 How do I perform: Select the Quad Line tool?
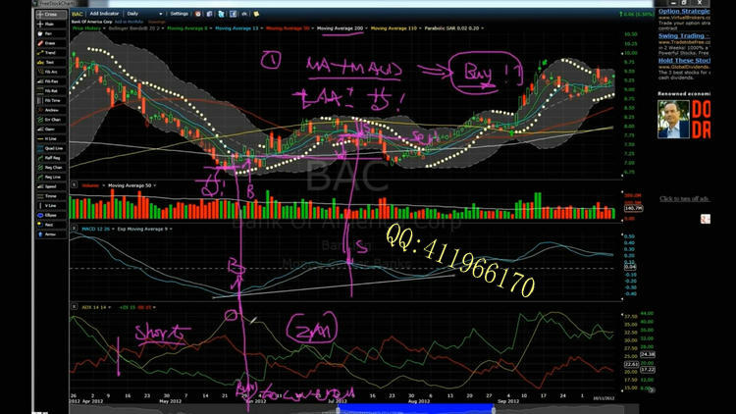click(51, 148)
